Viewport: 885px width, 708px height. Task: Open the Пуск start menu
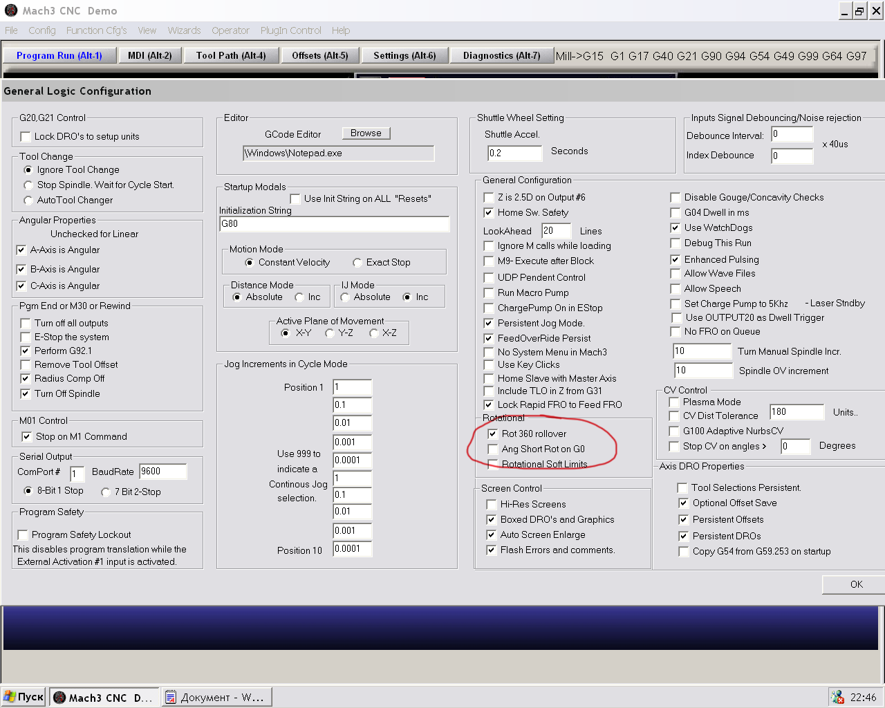24,697
